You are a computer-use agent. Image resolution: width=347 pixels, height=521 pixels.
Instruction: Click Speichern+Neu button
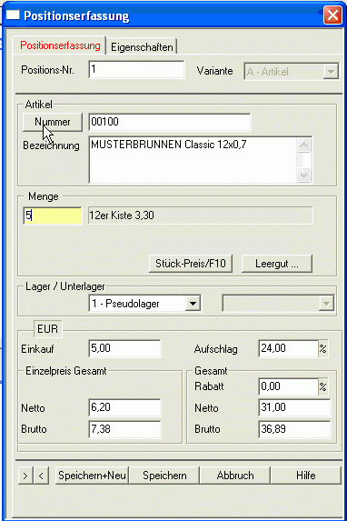(92, 476)
